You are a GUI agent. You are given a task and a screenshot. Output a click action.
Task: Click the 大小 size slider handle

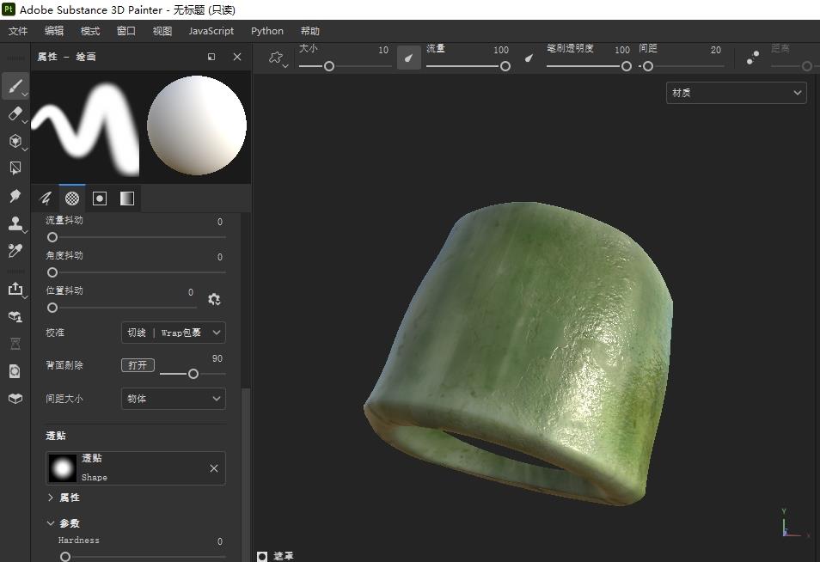tap(329, 66)
